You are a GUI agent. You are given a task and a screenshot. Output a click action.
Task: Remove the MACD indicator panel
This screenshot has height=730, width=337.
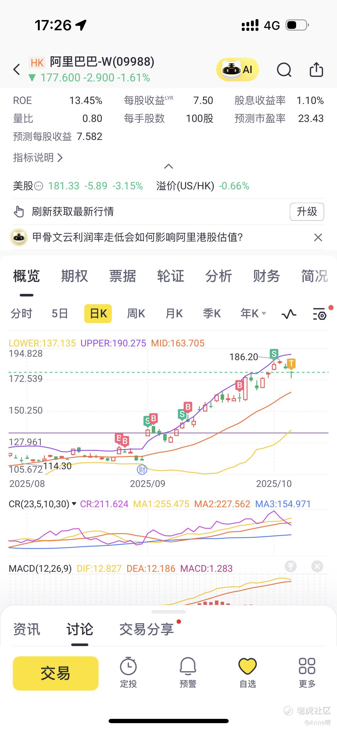pos(317,566)
